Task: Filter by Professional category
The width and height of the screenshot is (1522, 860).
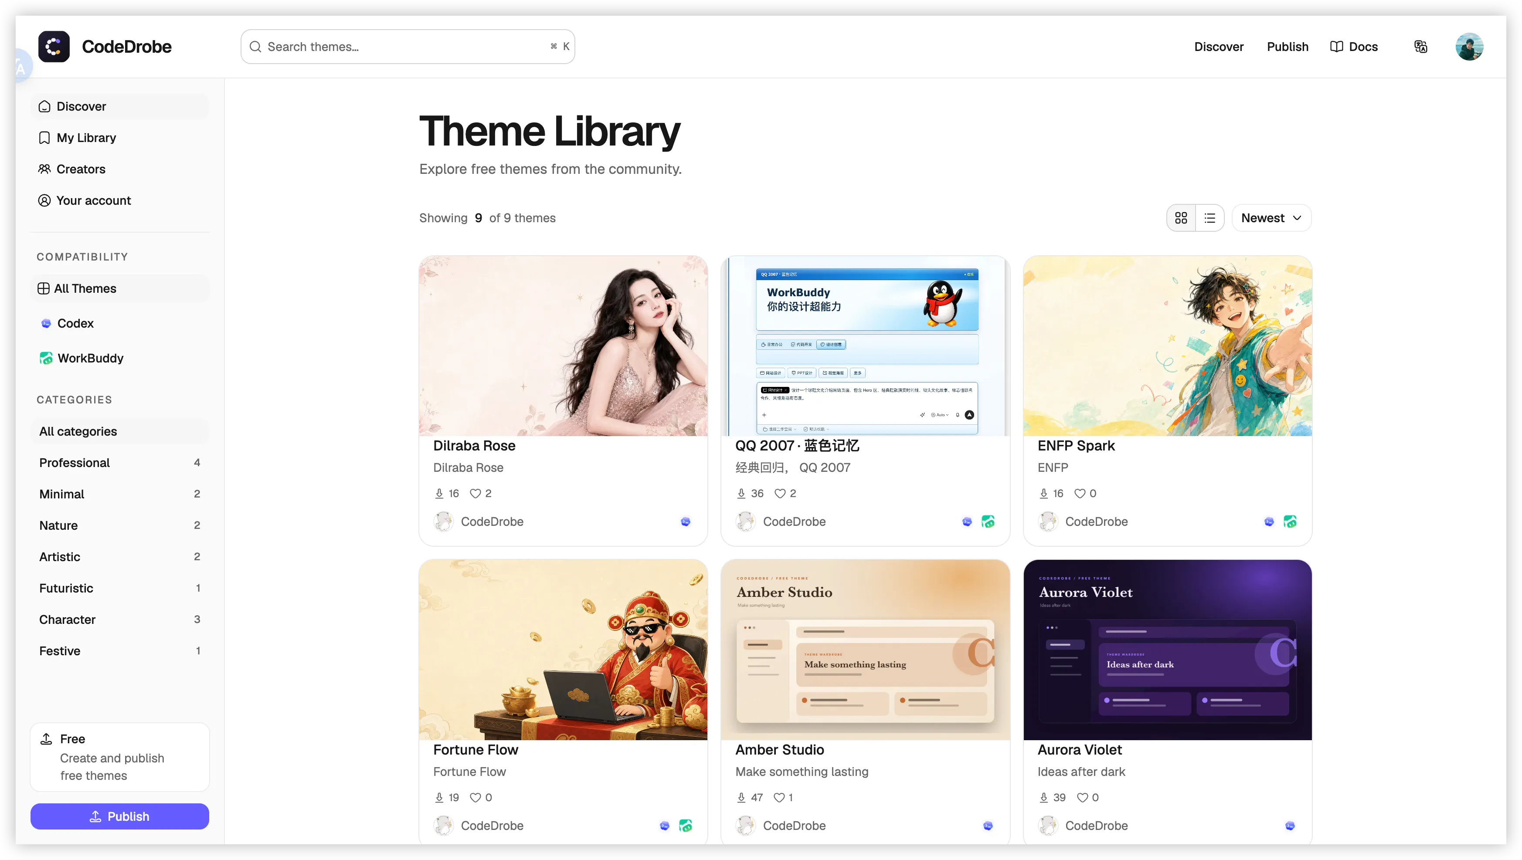Action: [119, 463]
